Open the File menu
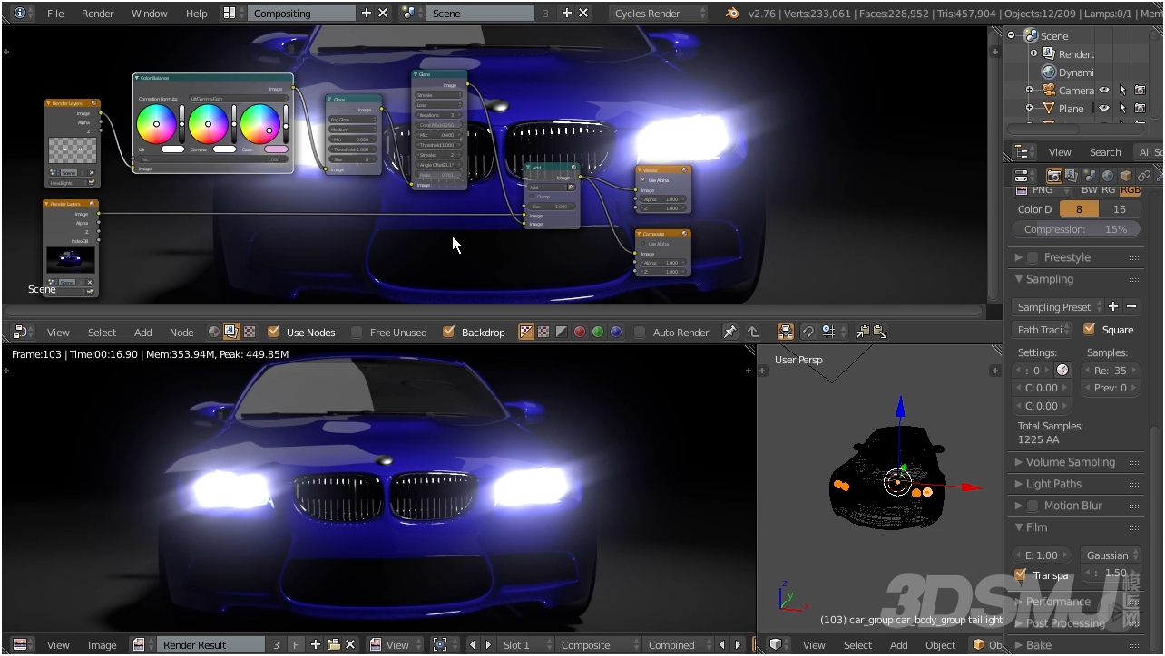Screen dimensions: 1165x656 pyautogui.click(x=55, y=14)
